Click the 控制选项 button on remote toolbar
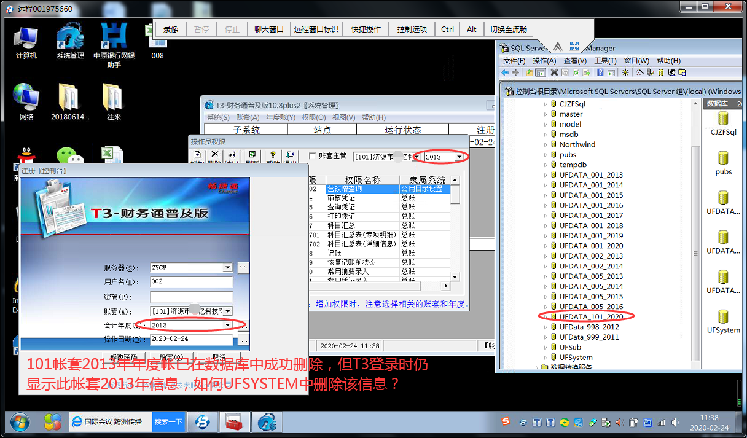The image size is (747, 438). click(x=412, y=29)
